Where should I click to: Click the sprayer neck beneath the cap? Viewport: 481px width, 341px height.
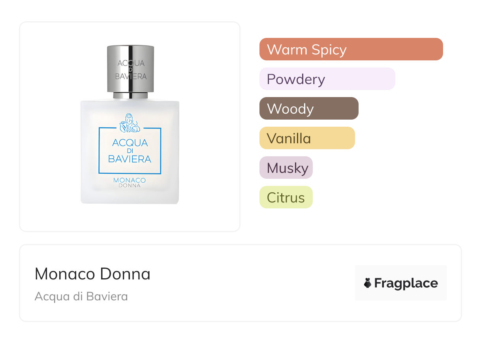(x=130, y=95)
